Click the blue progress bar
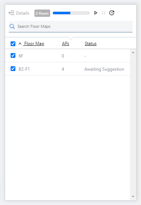This screenshot has height=205, width=141. 71,13
